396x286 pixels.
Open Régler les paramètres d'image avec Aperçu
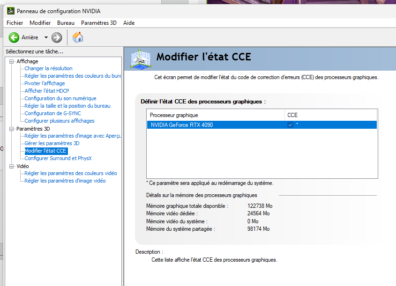pyautogui.click(x=73, y=136)
